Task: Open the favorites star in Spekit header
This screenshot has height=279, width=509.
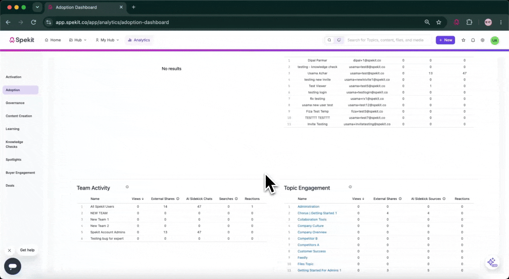Action: (x=463, y=40)
